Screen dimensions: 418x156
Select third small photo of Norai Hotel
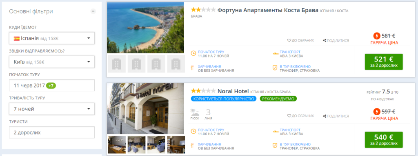pyautogui.click(x=156, y=145)
